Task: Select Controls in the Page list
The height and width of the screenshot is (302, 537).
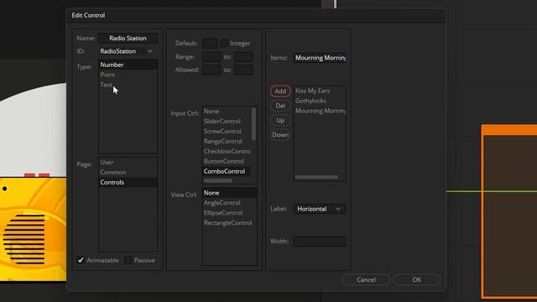Action: pos(128,182)
